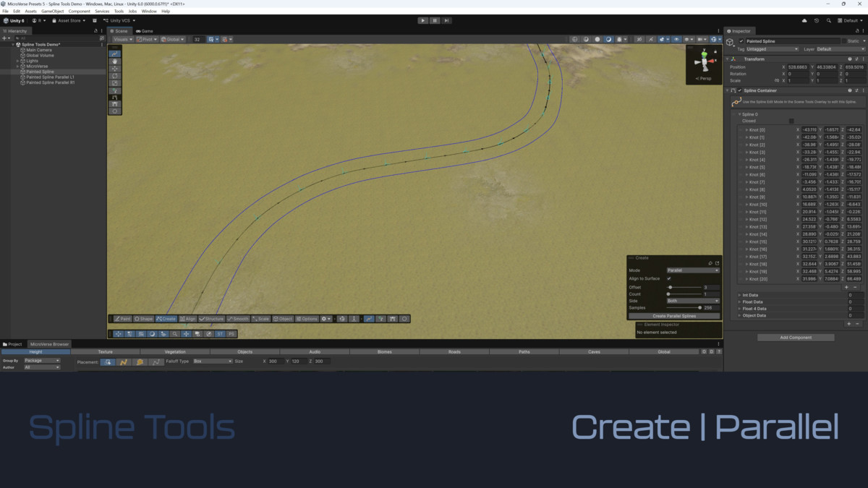Image resolution: width=868 pixels, height=488 pixels.
Task: Open the Layer dropdown in Inspector
Action: pos(841,49)
